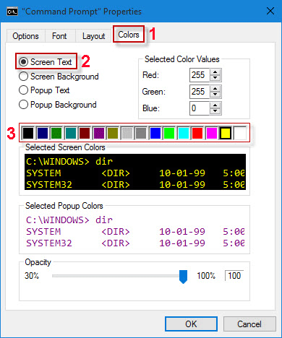
Task: Click the "Selected Color Values" group label
Action: pos(181,59)
